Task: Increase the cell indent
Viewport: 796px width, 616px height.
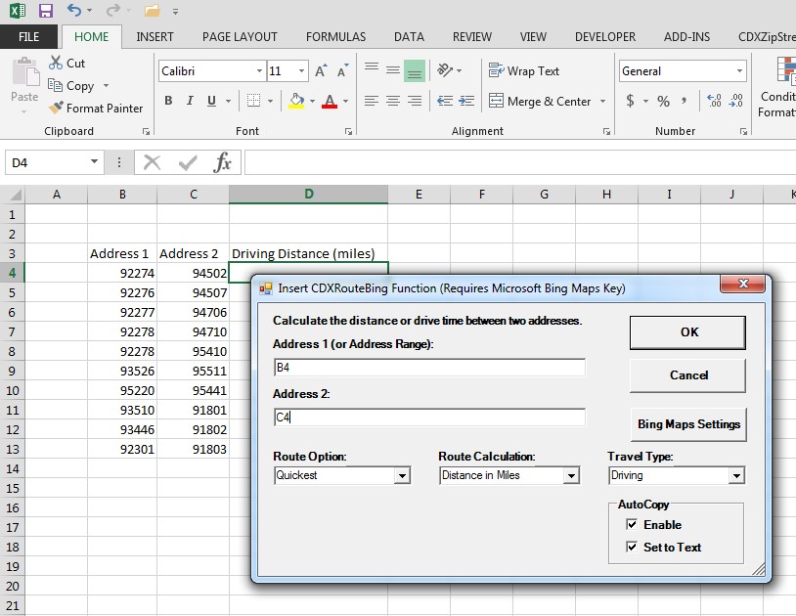Action: point(466,101)
